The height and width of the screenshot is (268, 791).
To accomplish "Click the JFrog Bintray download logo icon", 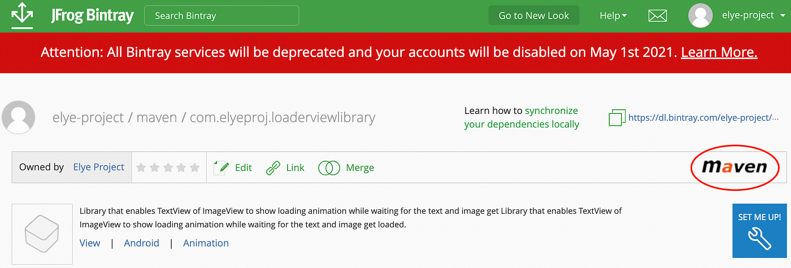I will [22, 15].
